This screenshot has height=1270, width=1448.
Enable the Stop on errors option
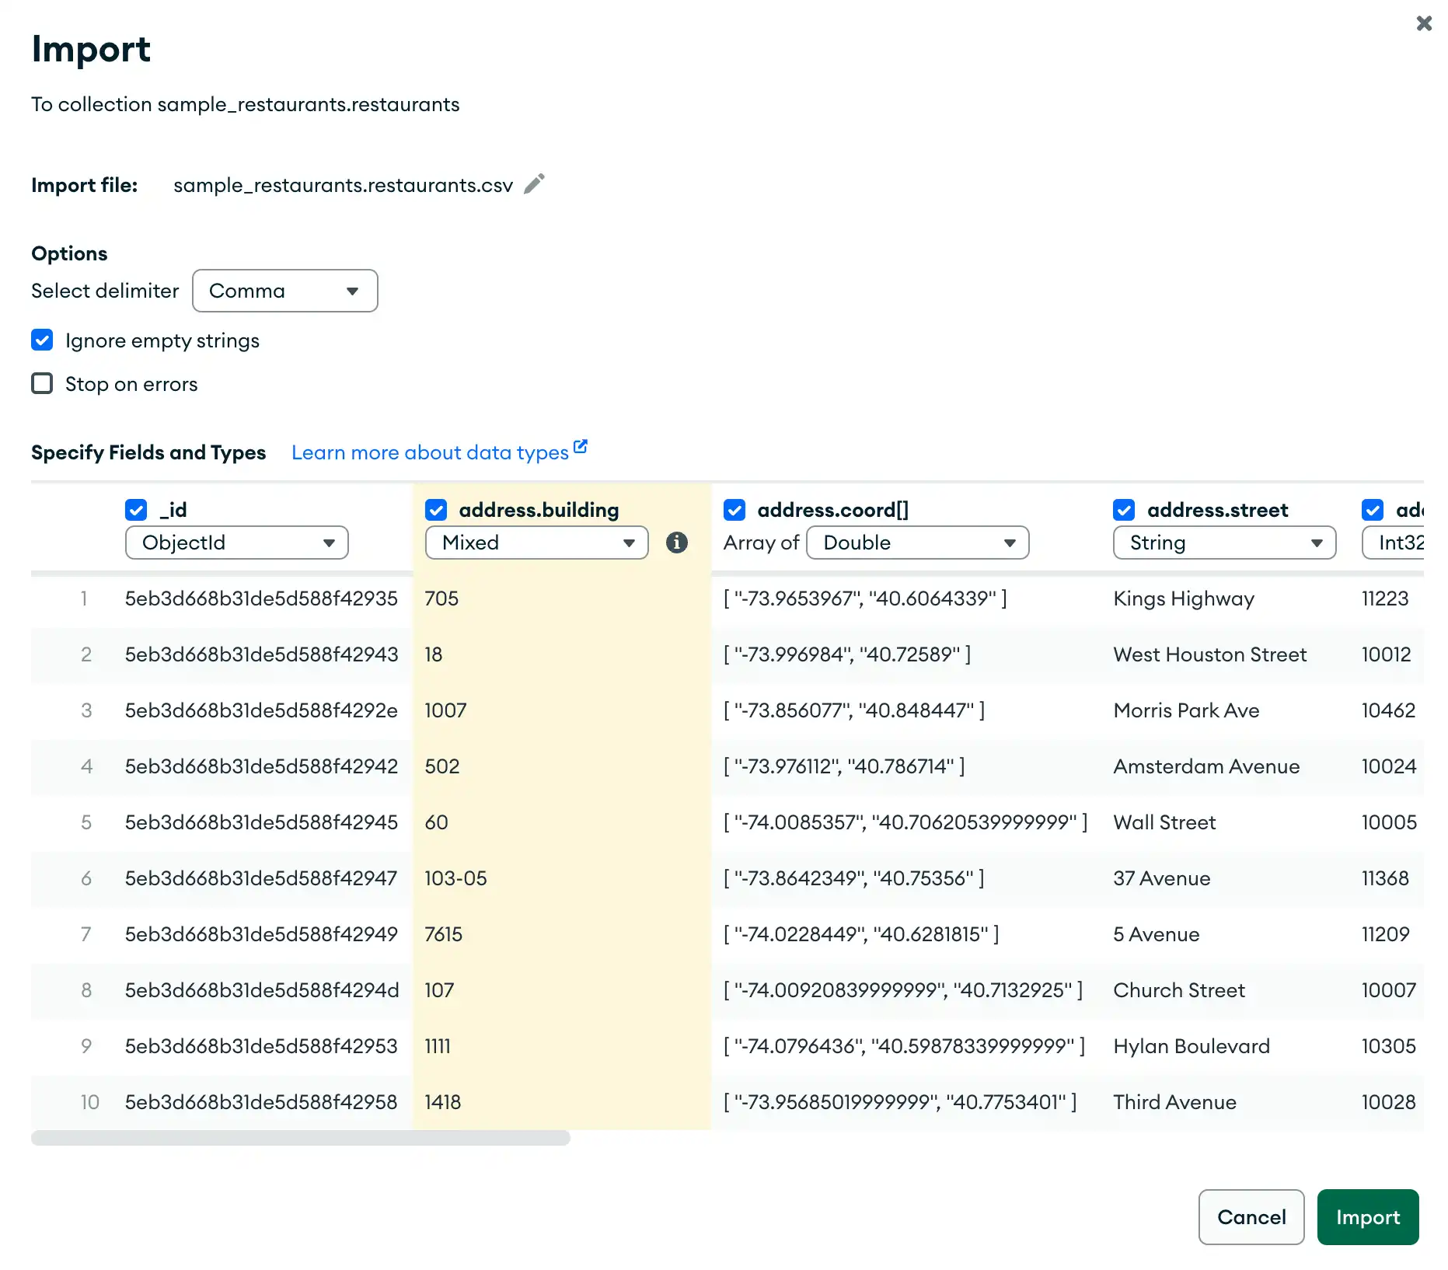click(42, 383)
